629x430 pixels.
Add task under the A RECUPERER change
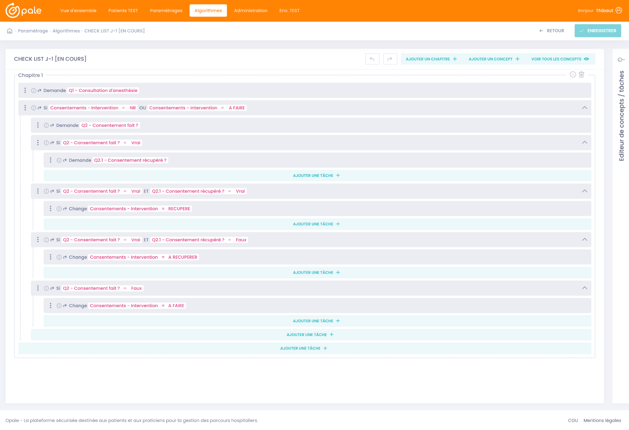tap(316, 272)
